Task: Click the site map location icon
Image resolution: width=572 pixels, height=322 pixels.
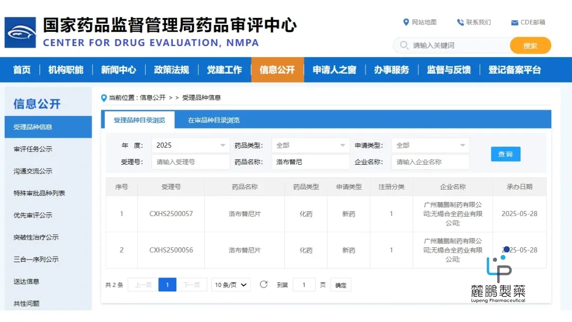Action: tap(406, 22)
